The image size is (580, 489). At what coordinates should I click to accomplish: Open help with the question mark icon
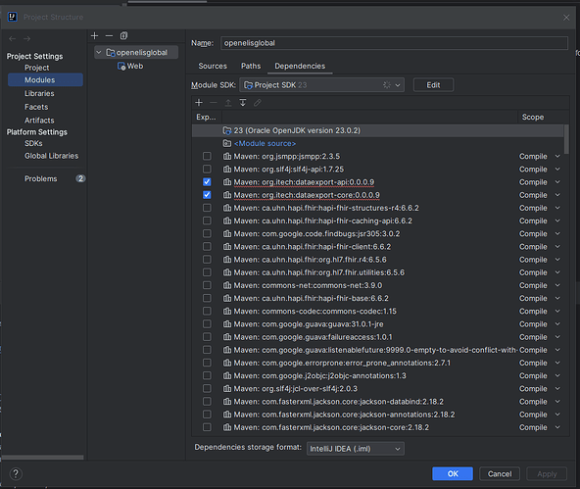pyautogui.click(x=16, y=473)
